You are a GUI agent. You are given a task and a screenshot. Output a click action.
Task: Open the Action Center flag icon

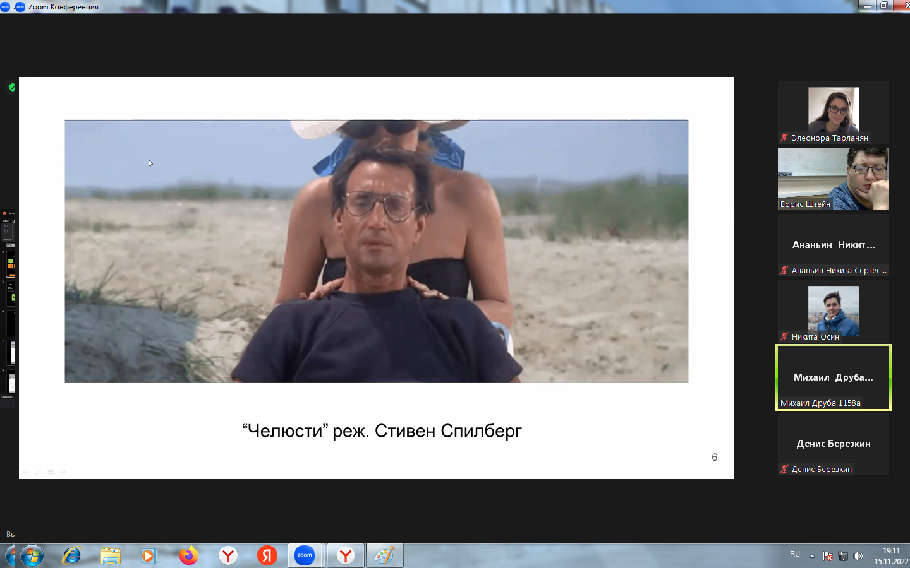[x=828, y=556]
